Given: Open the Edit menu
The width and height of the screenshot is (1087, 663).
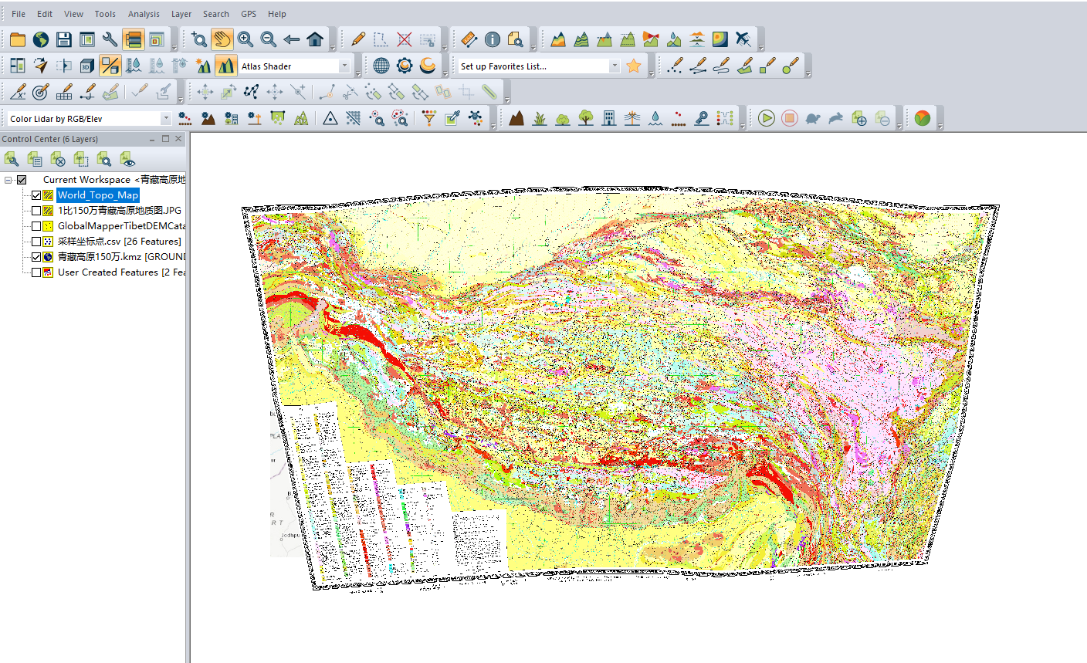Looking at the screenshot, I should 45,14.
